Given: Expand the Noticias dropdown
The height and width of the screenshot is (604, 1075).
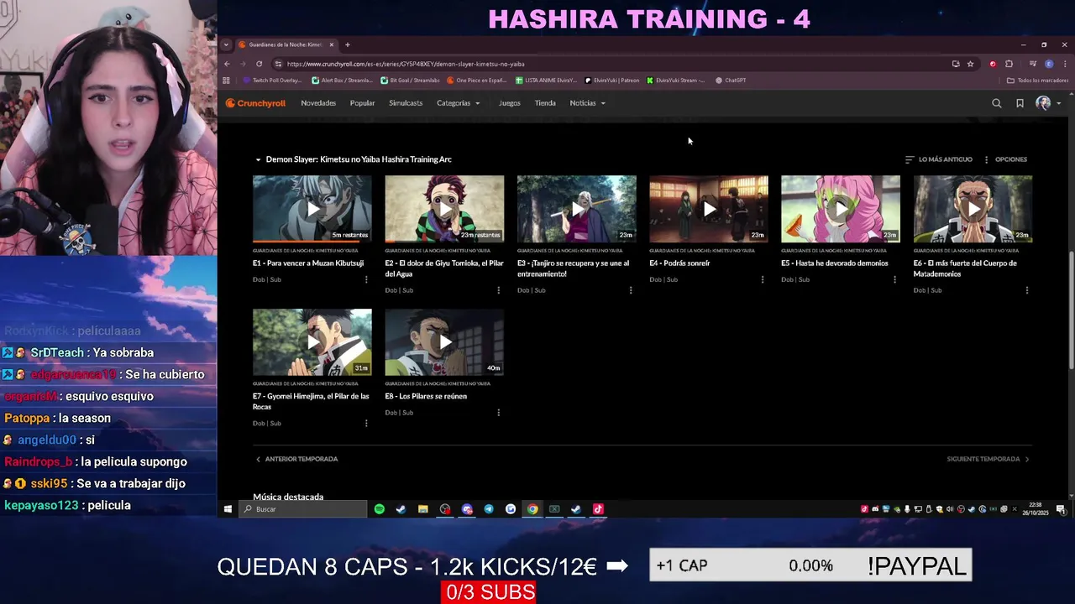Looking at the screenshot, I should 587,103.
